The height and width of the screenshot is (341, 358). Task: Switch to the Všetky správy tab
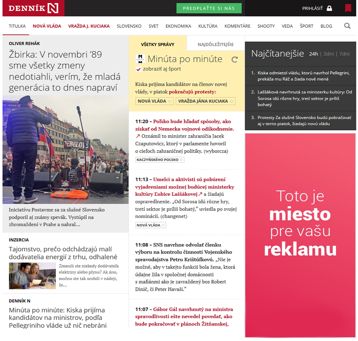(158, 44)
